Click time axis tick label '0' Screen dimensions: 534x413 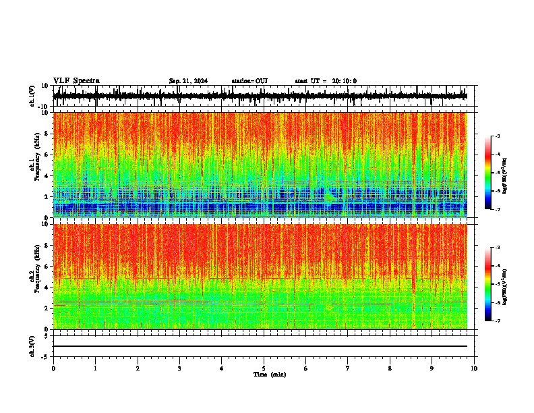pos(53,368)
